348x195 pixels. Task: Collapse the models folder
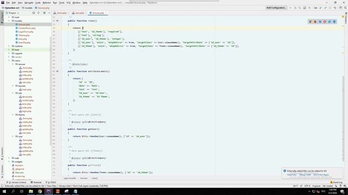9,21
